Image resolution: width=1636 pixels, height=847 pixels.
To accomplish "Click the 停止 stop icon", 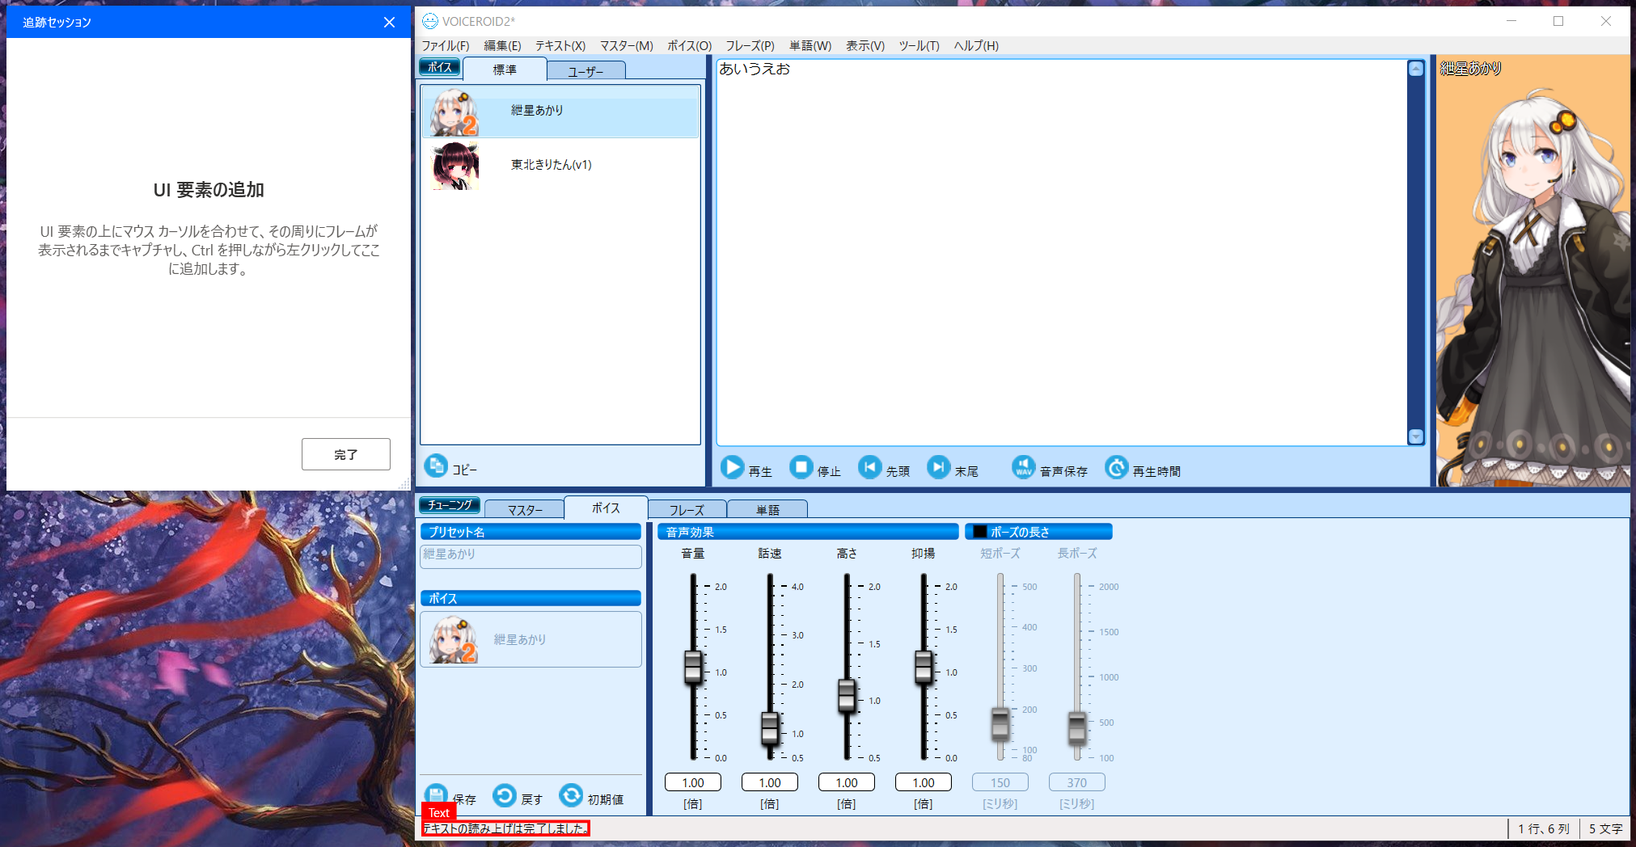I will 801,467.
